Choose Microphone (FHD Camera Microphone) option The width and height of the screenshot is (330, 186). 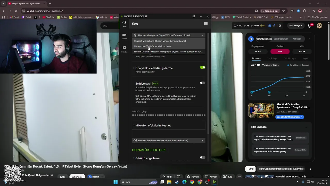(169, 46)
